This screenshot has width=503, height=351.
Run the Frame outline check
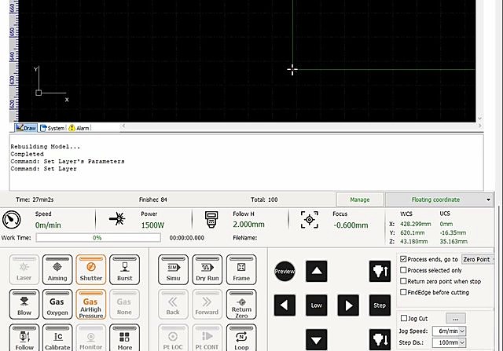point(241,269)
